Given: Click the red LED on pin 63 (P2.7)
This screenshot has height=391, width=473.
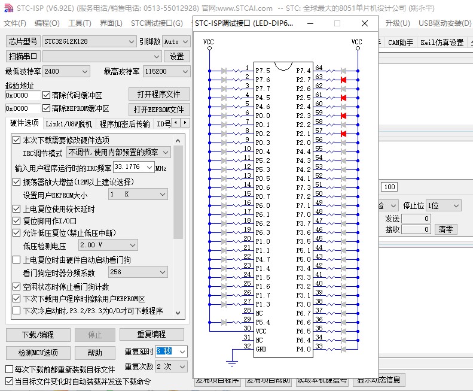Looking at the screenshot, I should click(x=343, y=80).
